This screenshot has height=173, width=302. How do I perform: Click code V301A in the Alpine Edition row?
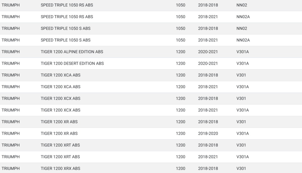(x=243, y=52)
